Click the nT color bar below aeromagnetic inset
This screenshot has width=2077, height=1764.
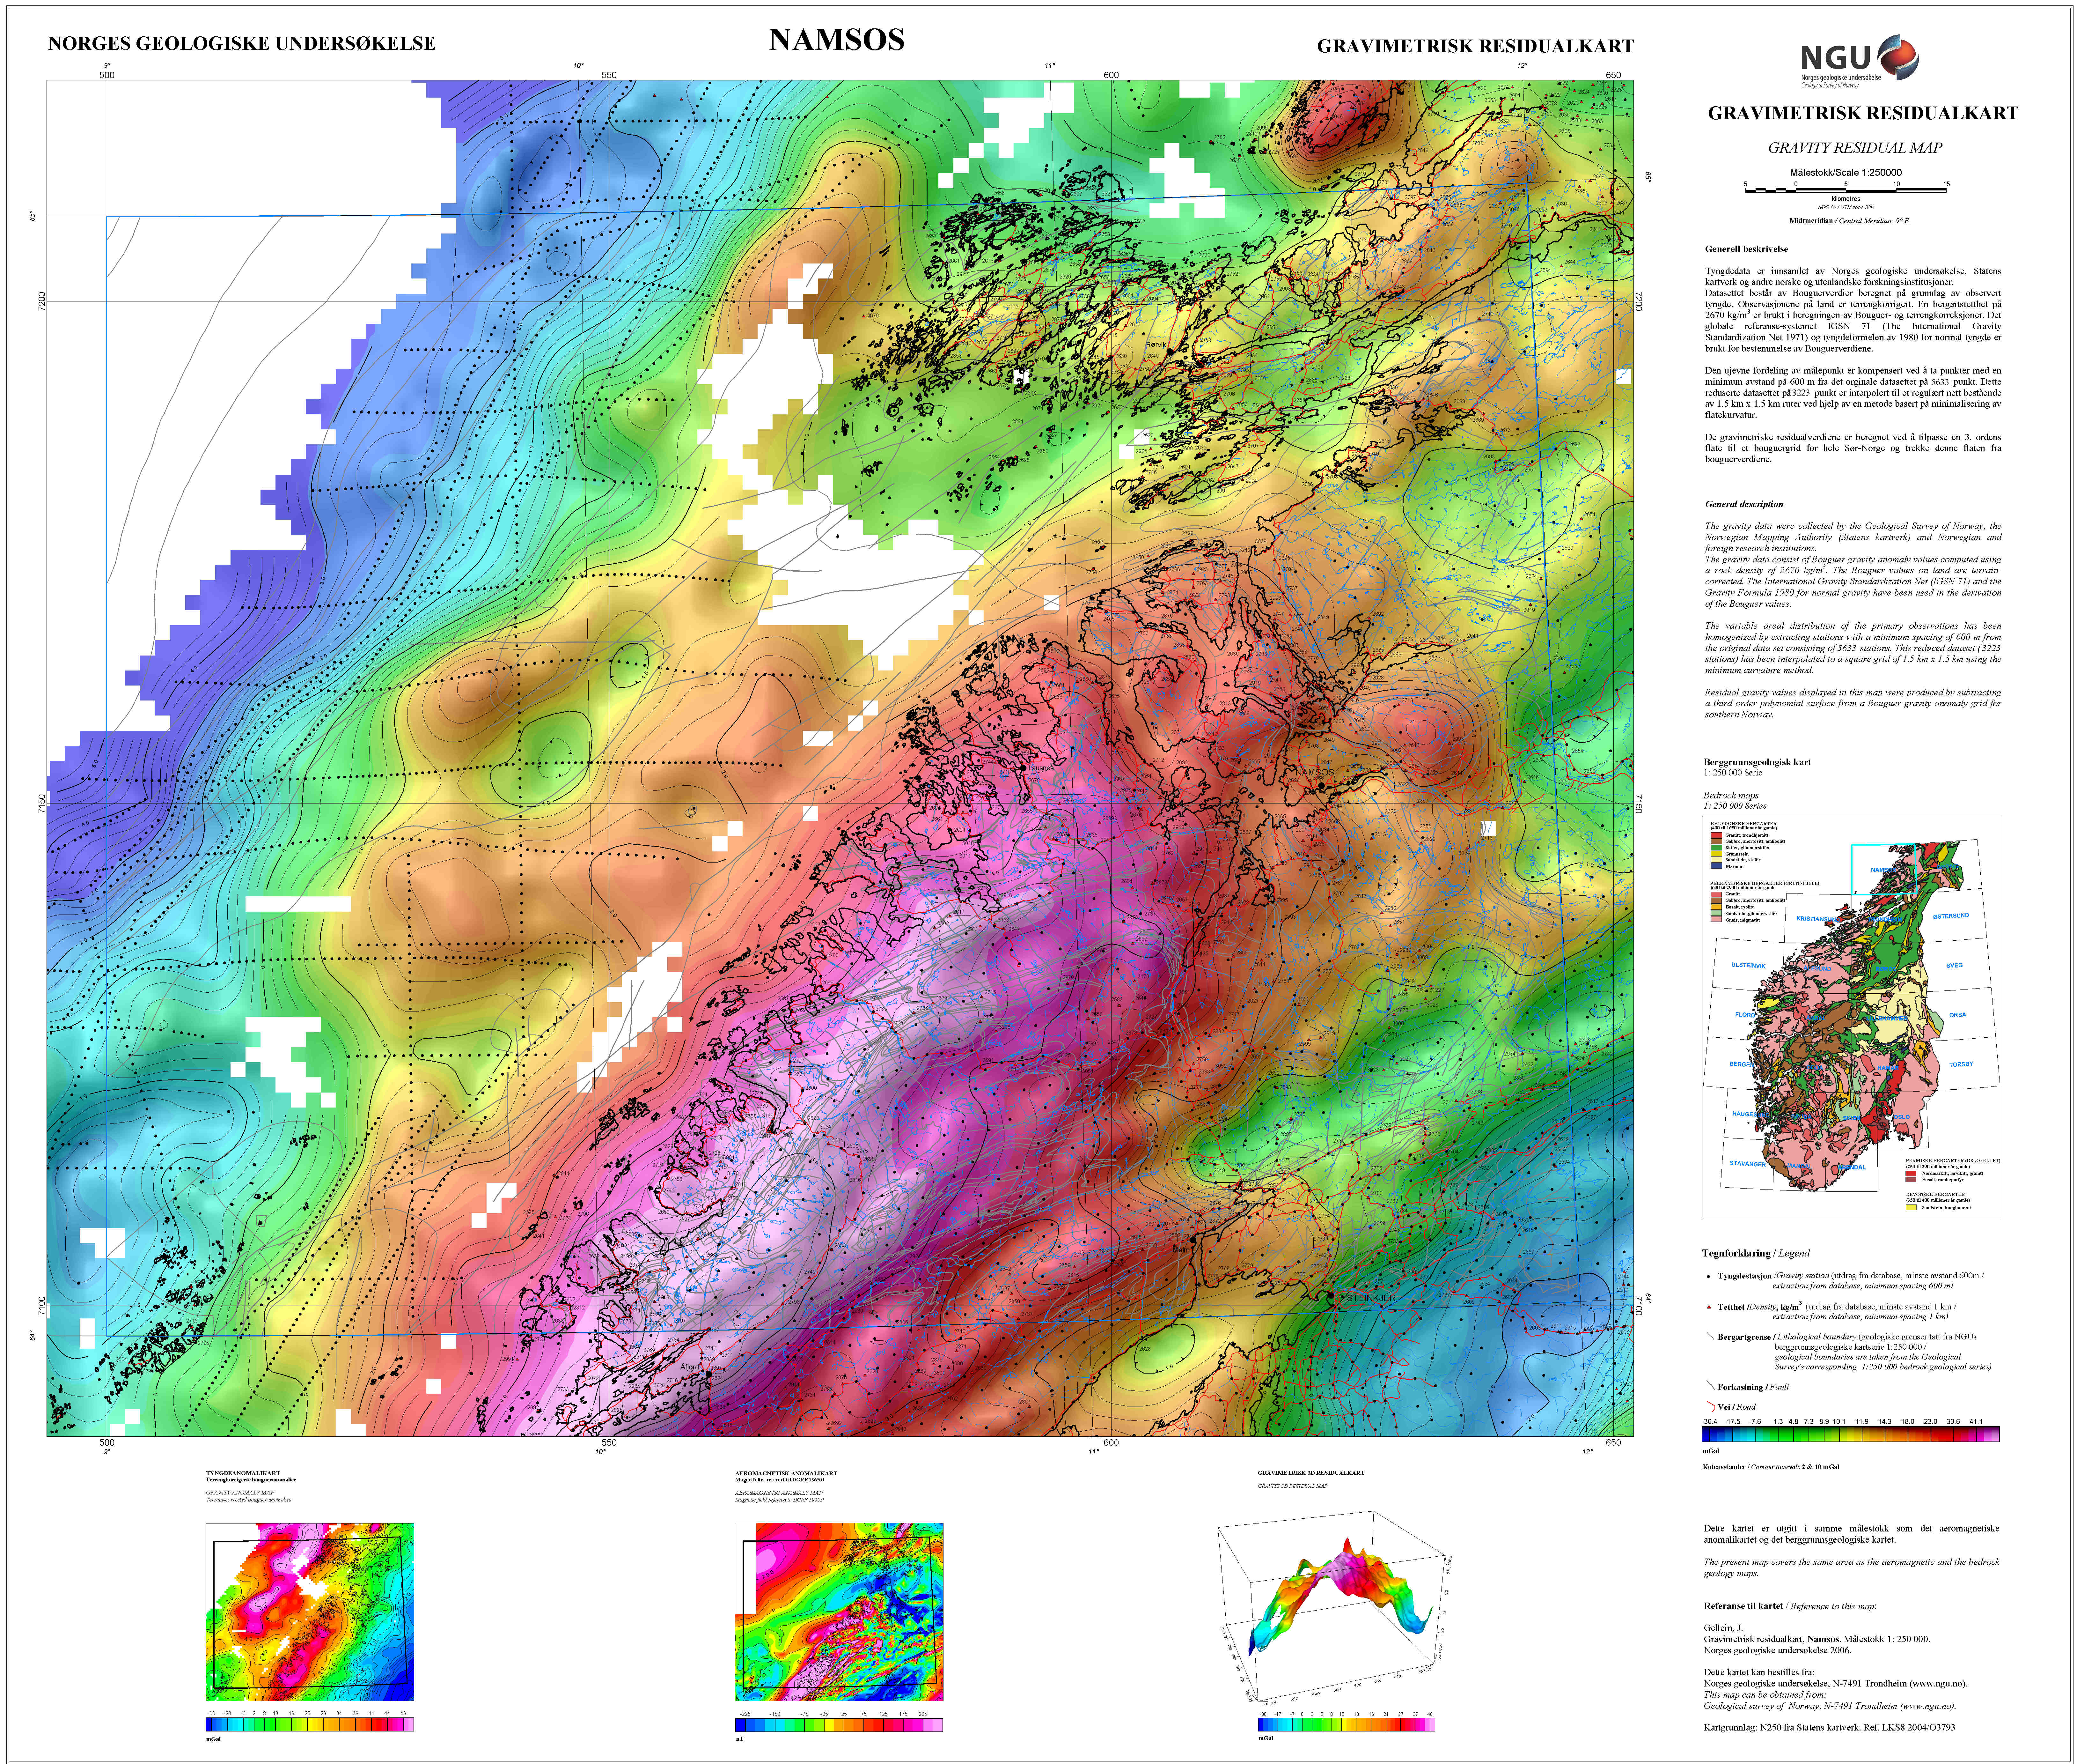pyautogui.click(x=839, y=1725)
